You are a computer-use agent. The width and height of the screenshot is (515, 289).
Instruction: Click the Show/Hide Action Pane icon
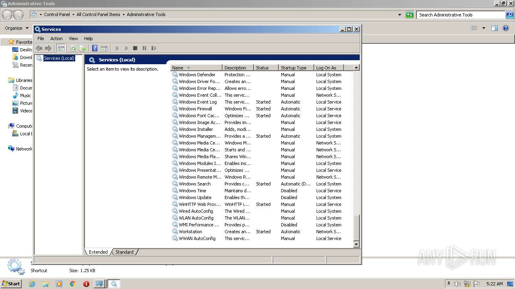[x=104, y=48]
